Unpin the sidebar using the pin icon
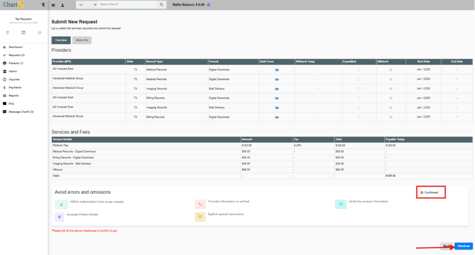The height and width of the screenshot is (255, 475). (43, 5)
